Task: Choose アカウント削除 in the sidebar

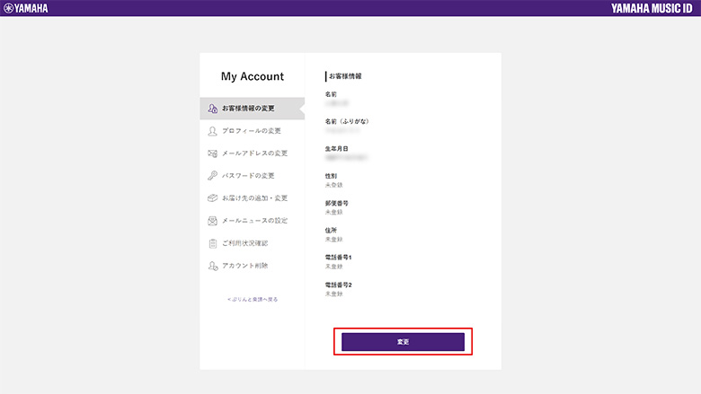Action: 244,266
